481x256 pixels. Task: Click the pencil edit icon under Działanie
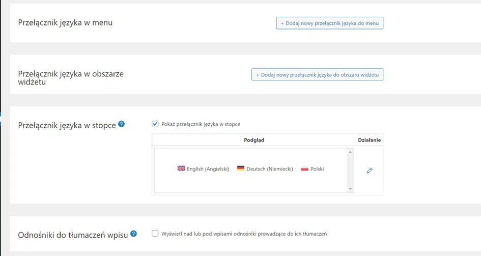tap(370, 170)
